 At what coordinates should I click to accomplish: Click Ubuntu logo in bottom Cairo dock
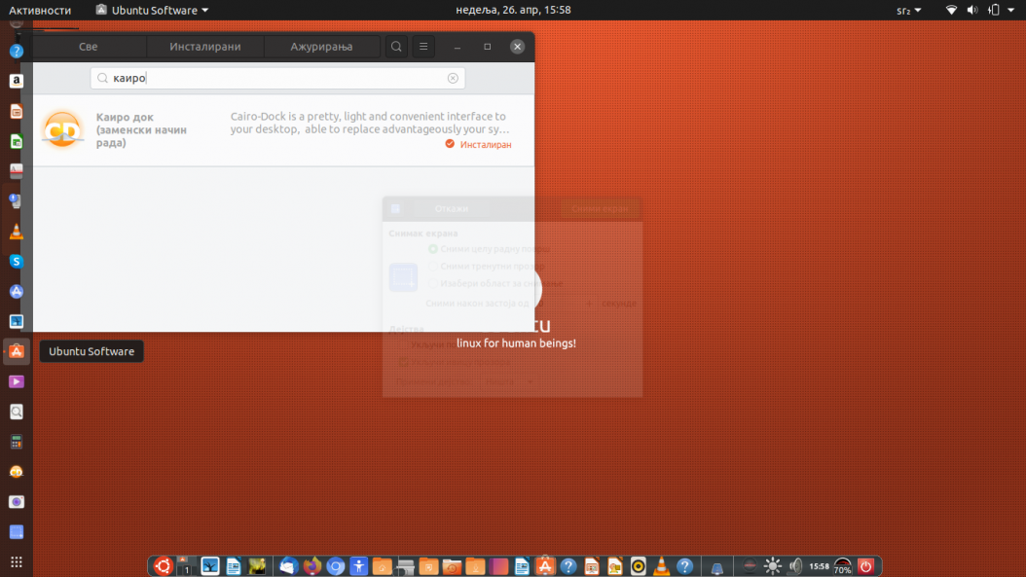point(163,566)
